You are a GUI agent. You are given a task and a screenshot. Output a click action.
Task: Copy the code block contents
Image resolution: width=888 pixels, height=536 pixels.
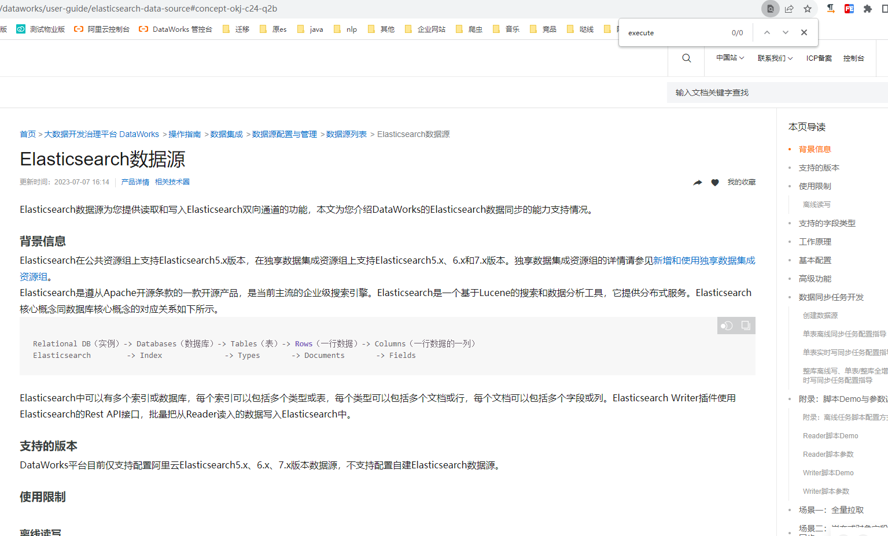point(746,326)
